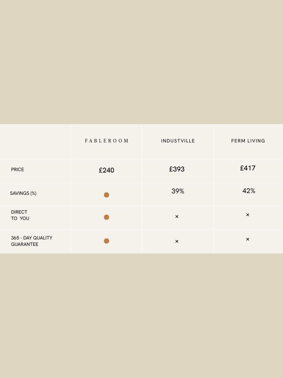The image size is (283, 378).
Task: Click the empty top-left table header cell
Action: click(35, 142)
